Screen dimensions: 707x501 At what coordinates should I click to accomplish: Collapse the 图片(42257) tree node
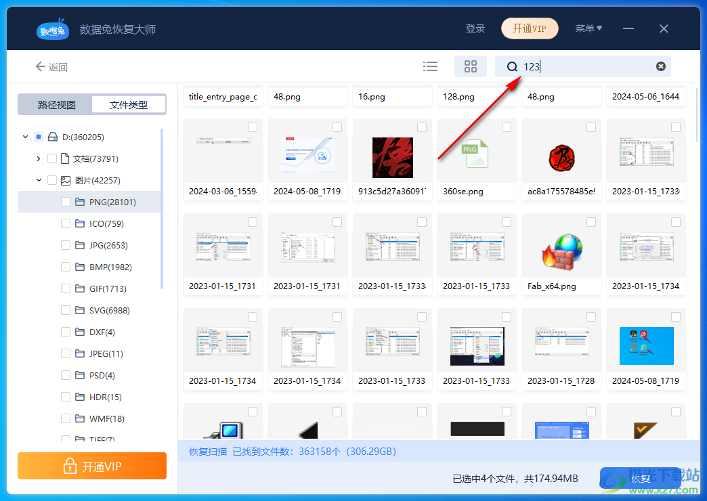click(x=39, y=180)
